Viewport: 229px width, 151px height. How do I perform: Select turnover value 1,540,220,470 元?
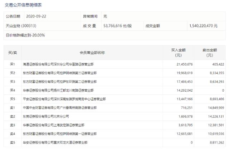tap(204, 26)
